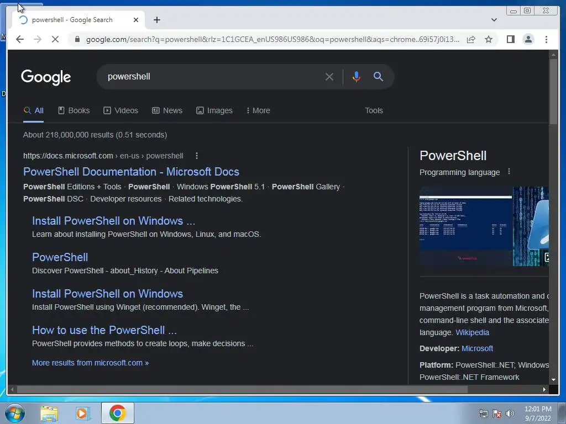Click the address bar URL

pos(272,39)
